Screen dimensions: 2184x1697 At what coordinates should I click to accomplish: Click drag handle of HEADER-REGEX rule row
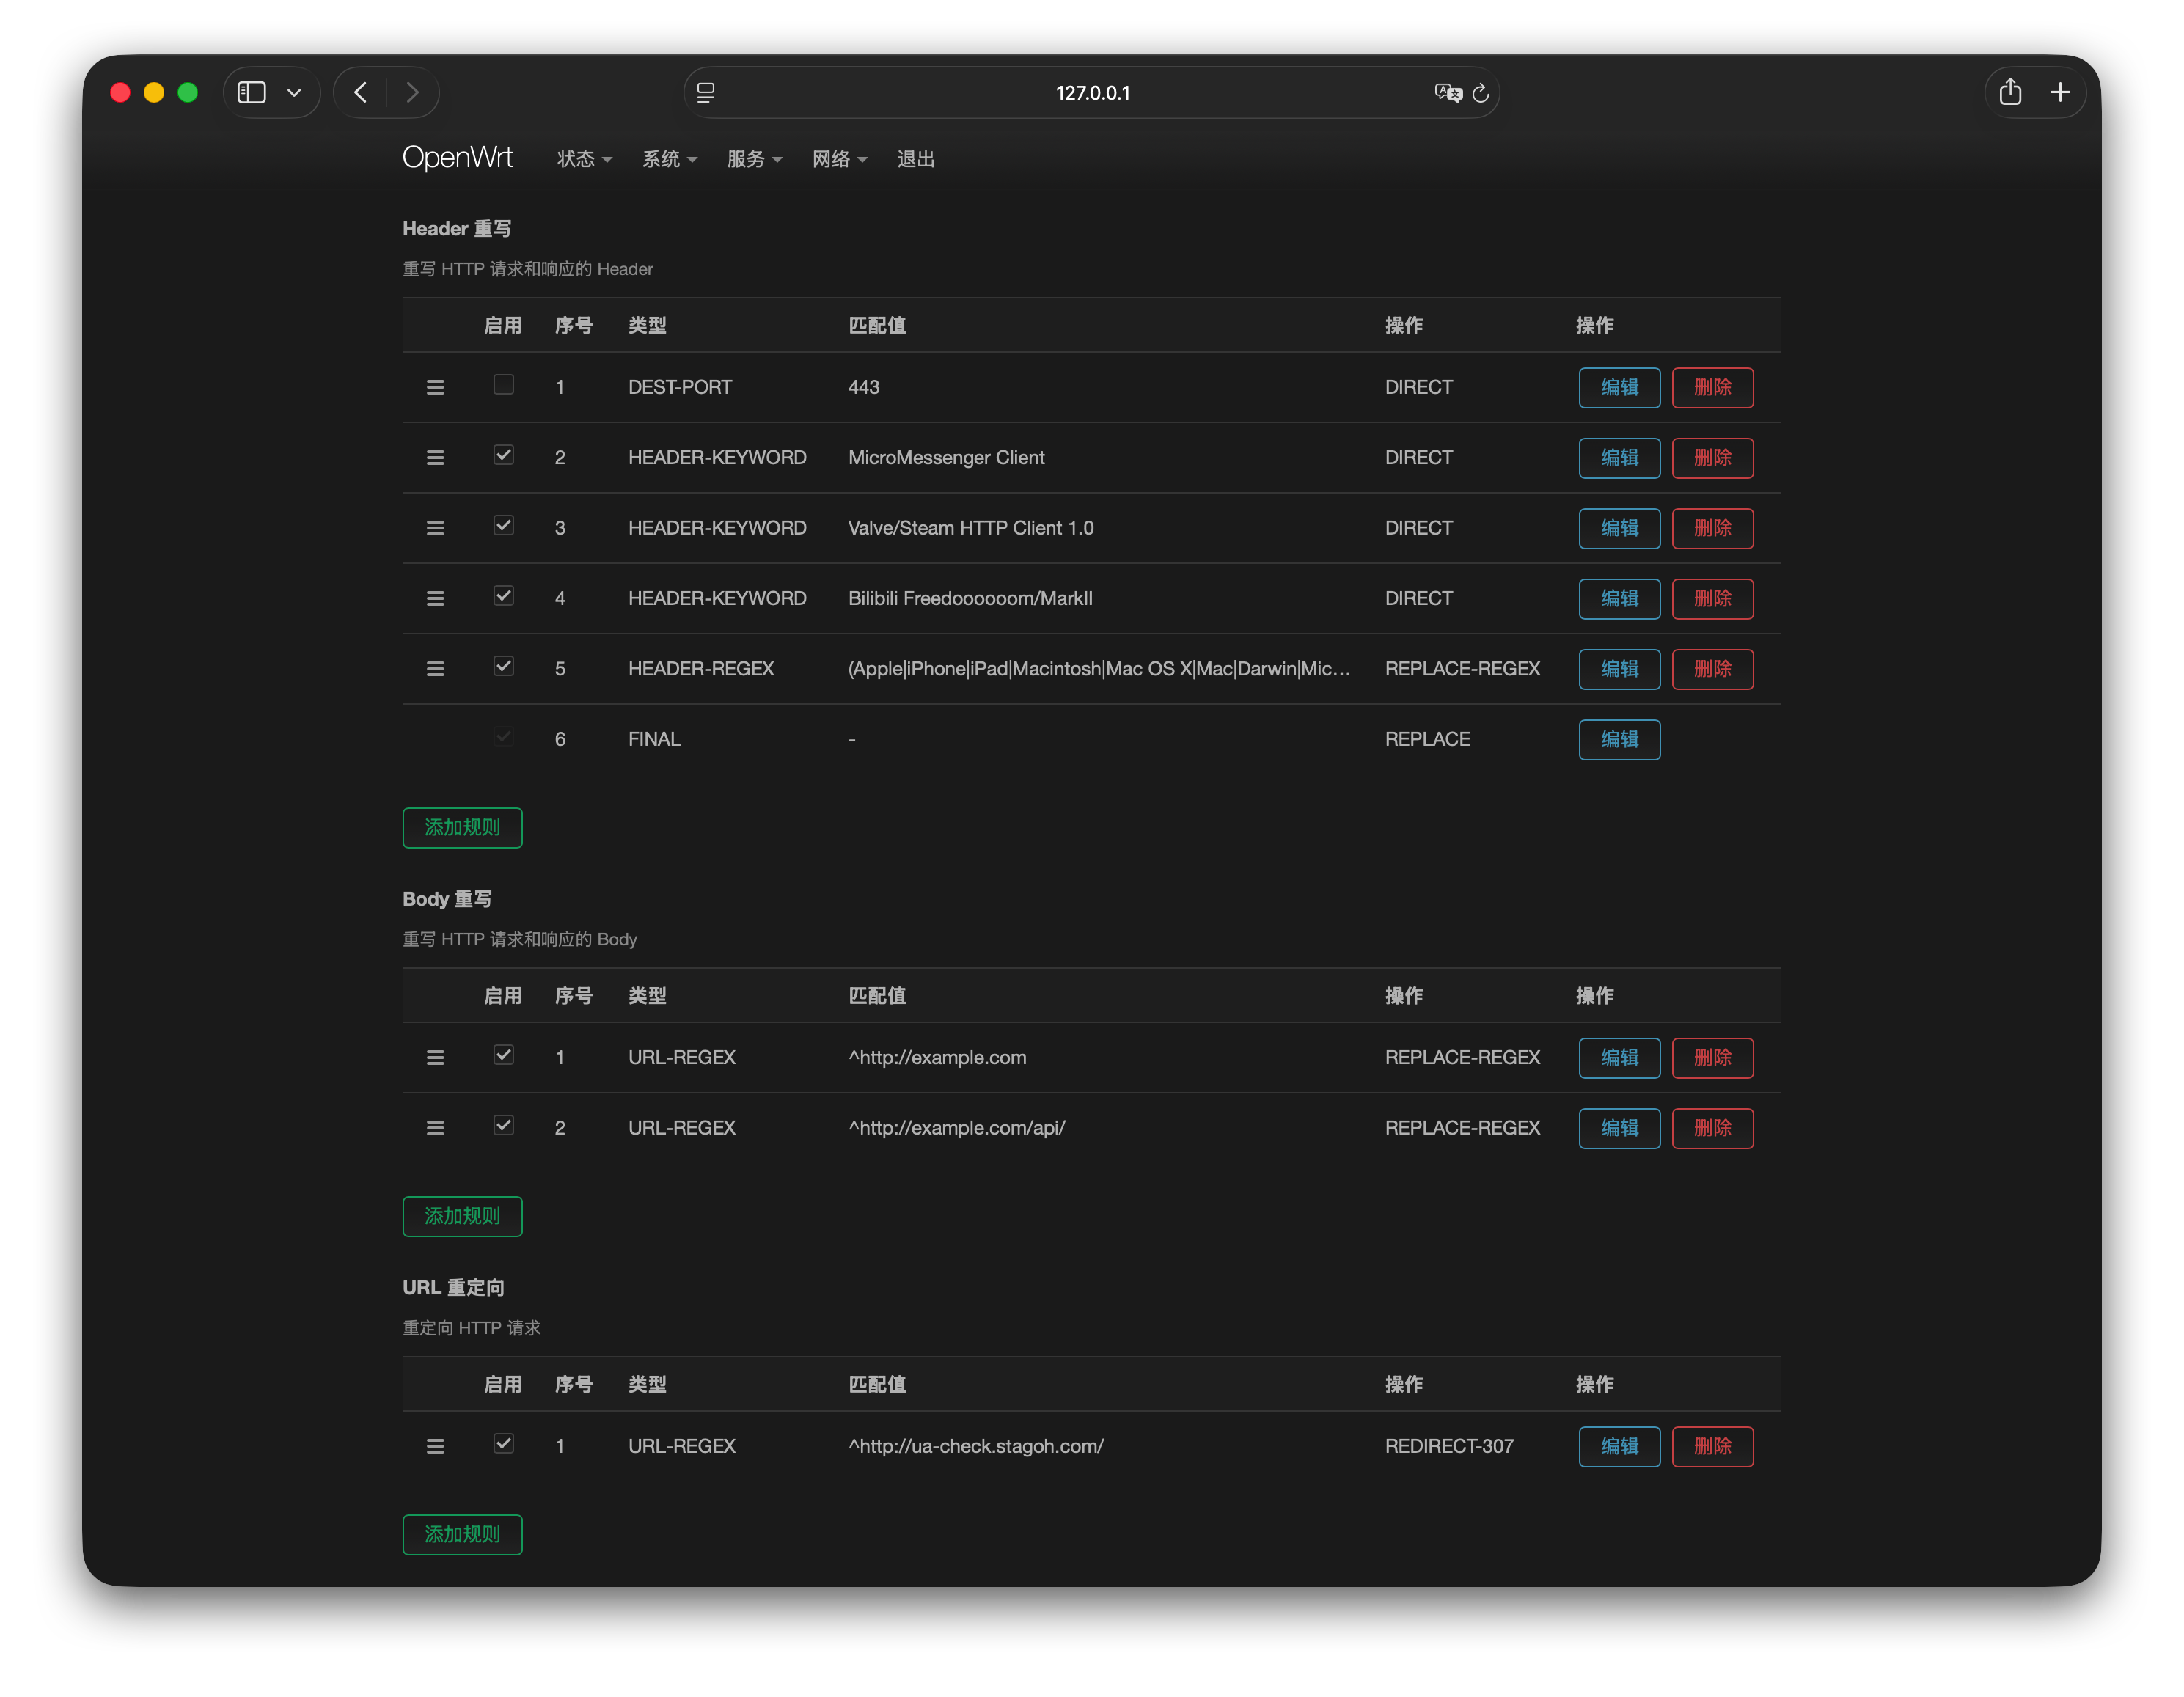tap(435, 669)
